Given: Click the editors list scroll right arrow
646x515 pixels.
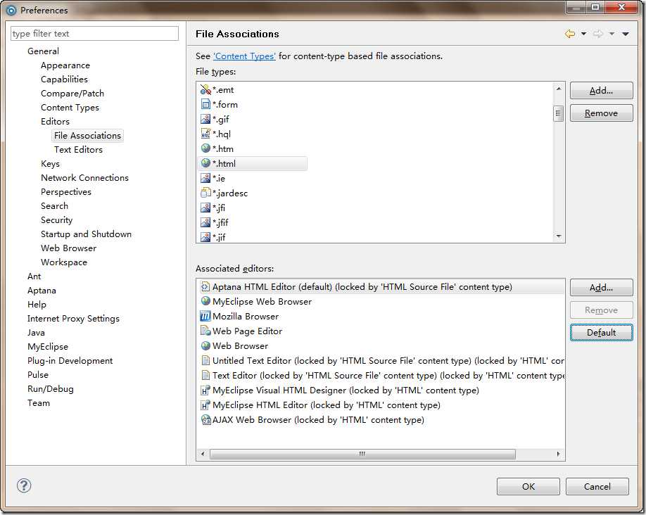Looking at the screenshot, I should [558, 454].
